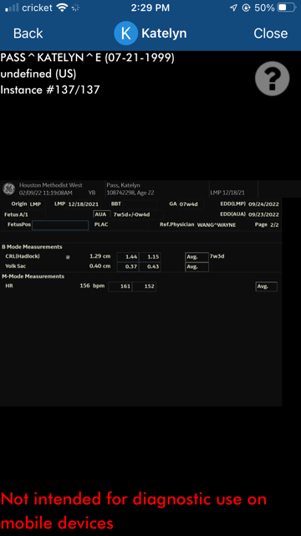301x536 pixels.
Task: Tap the cellular signal bars icon
Action: point(12,8)
